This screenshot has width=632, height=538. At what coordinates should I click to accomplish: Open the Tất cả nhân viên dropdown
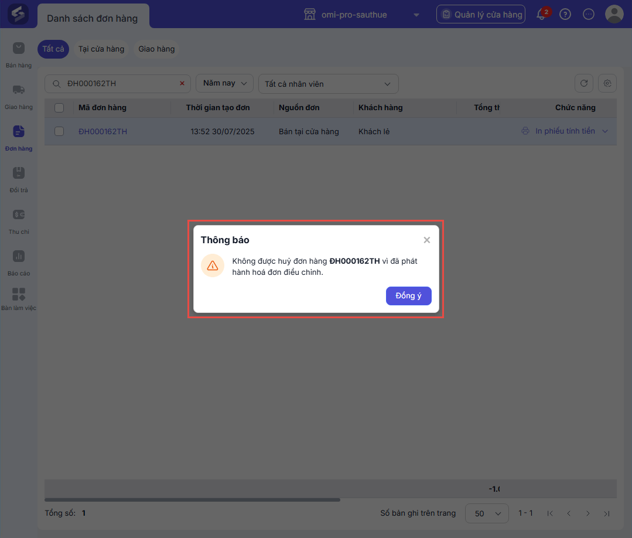(x=329, y=84)
